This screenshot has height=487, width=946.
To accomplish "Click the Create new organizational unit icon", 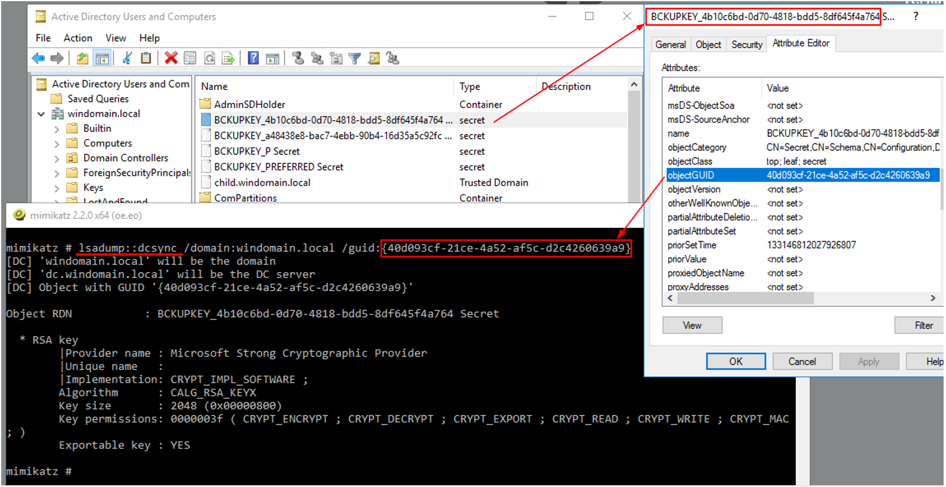I will click(x=336, y=58).
